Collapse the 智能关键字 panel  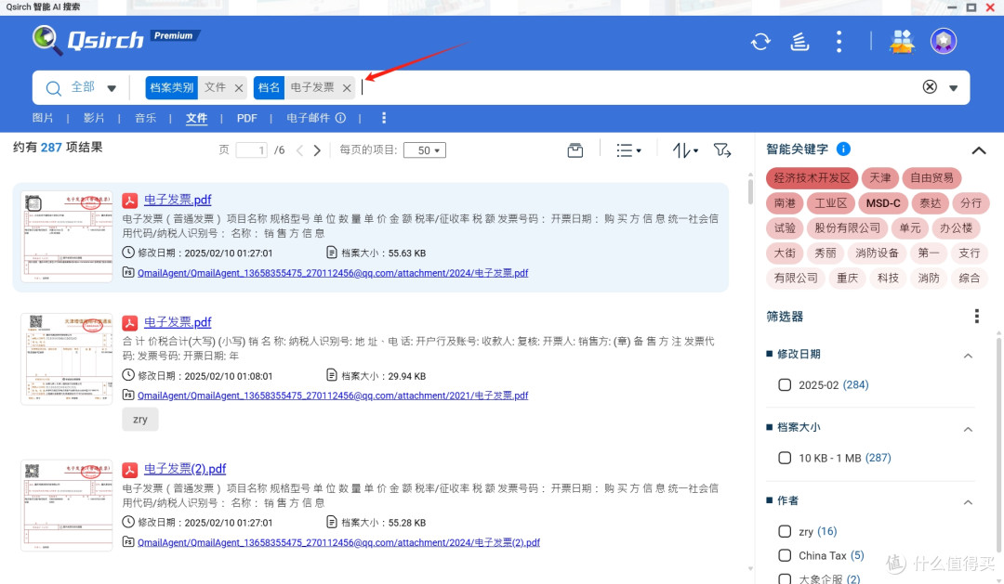(x=978, y=150)
